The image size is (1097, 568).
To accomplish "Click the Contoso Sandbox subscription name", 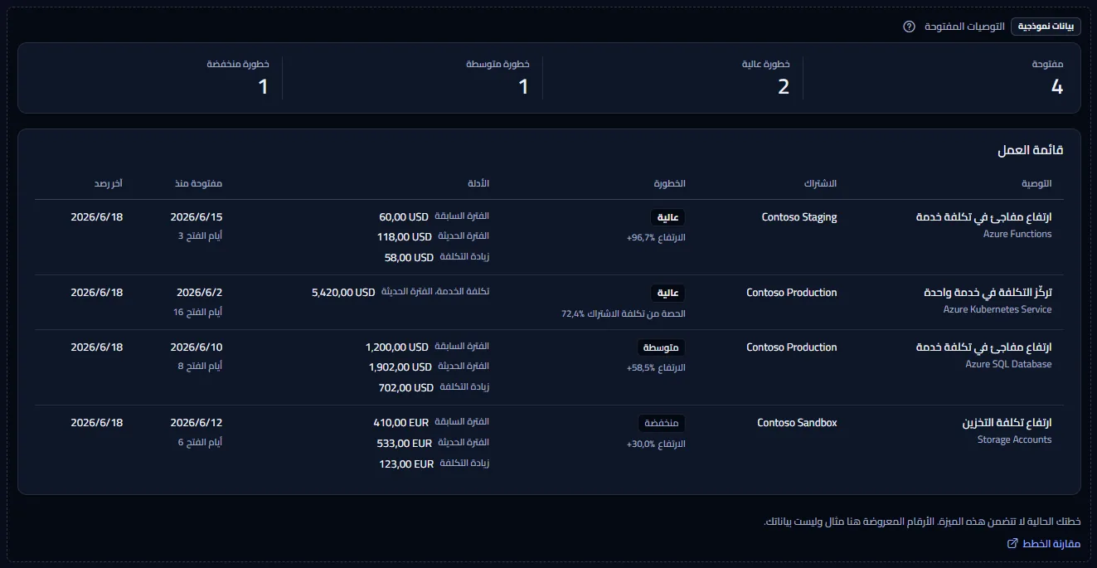I will click(x=797, y=423).
